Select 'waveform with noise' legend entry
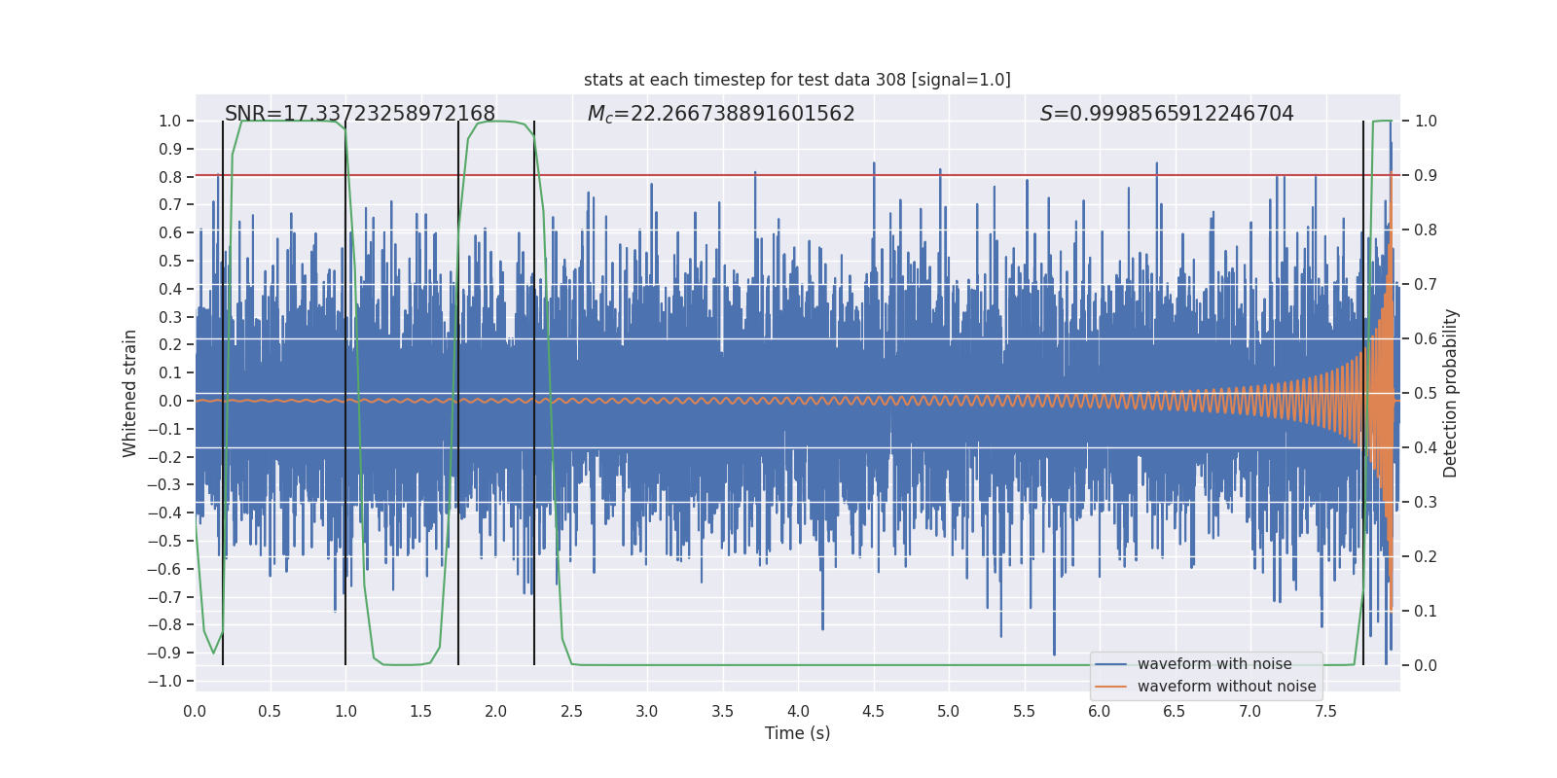Screen dimensions: 1557x778 1214,664
